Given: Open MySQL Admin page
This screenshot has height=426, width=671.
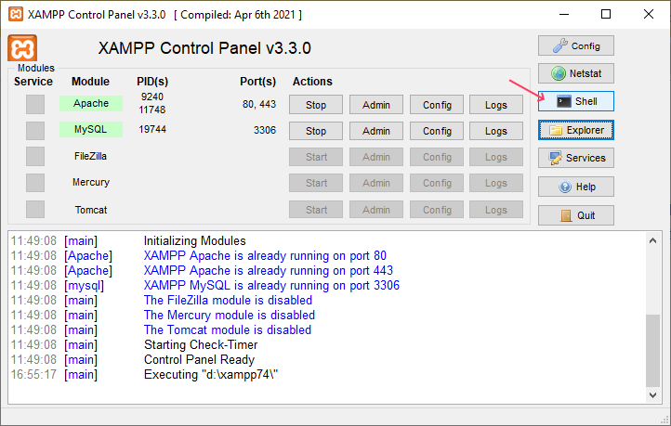Looking at the screenshot, I should 376,131.
